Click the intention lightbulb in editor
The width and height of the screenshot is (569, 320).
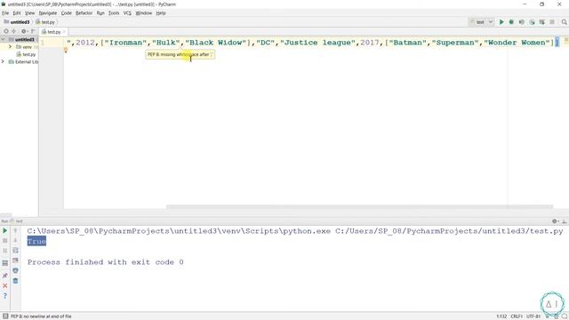coord(66,50)
